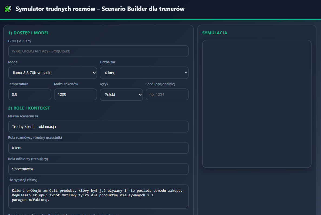Click the empty simulation output area
This screenshot has width=321, height=215.
tap(257, 103)
